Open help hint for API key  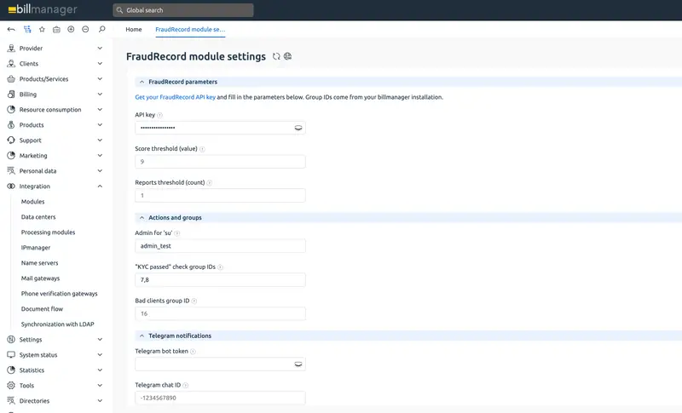coord(159,115)
